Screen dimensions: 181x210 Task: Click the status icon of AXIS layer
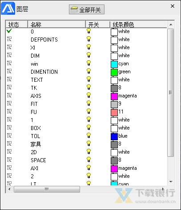(9, 96)
